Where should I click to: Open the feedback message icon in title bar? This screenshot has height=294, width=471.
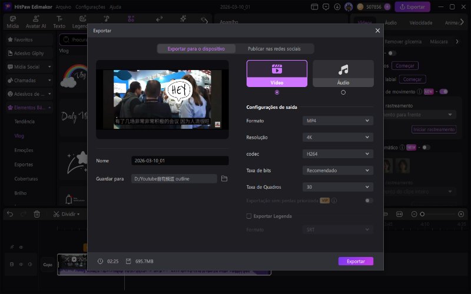[326, 6]
